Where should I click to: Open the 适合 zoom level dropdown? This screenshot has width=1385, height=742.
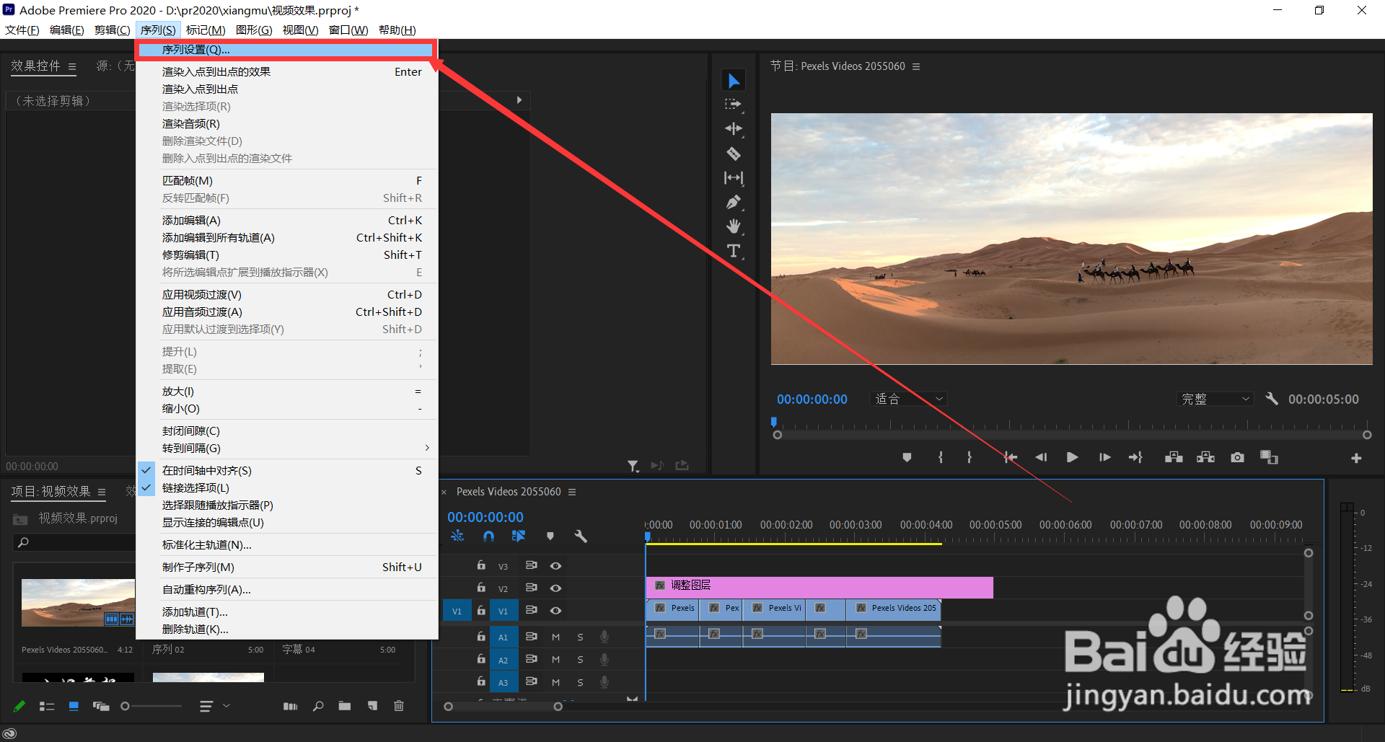pos(909,399)
